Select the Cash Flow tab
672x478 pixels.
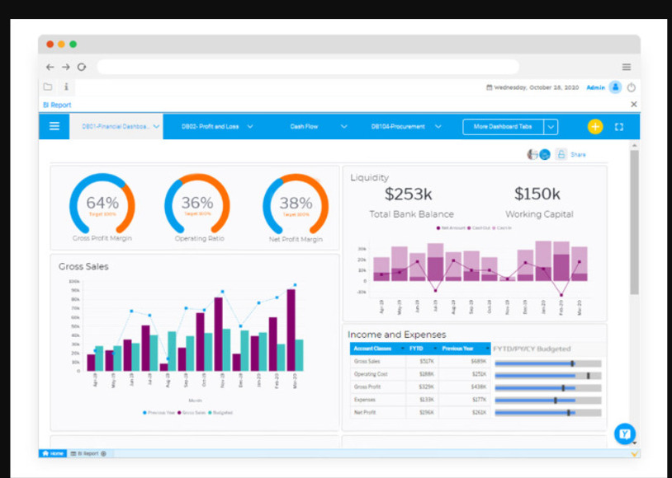[304, 127]
